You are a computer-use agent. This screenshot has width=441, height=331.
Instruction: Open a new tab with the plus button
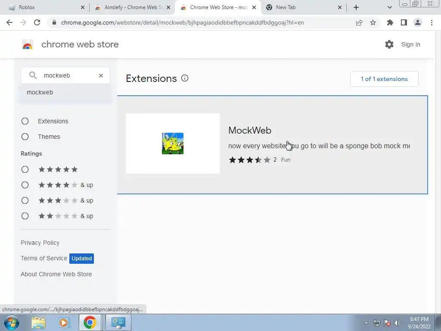tap(356, 7)
